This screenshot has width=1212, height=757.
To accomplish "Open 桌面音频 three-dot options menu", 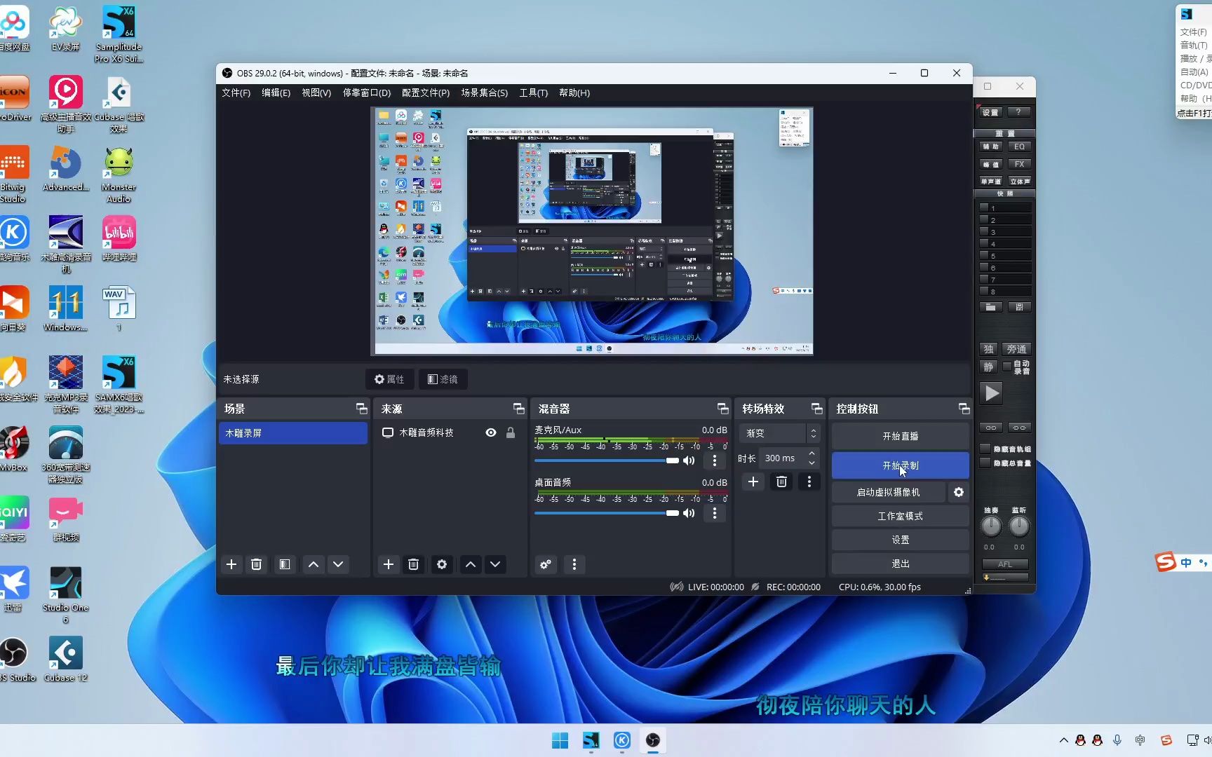I will 715,513.
